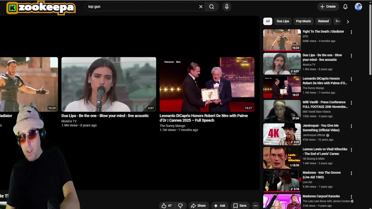
Task: Open options menu for Fight To The Death Gladiator
Action: tap(351, 32)
